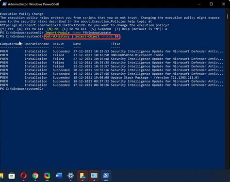Click the date 20-12-2021 19:35:16
The height and width of the screenshot is (182, 230).
coord(91,70)
